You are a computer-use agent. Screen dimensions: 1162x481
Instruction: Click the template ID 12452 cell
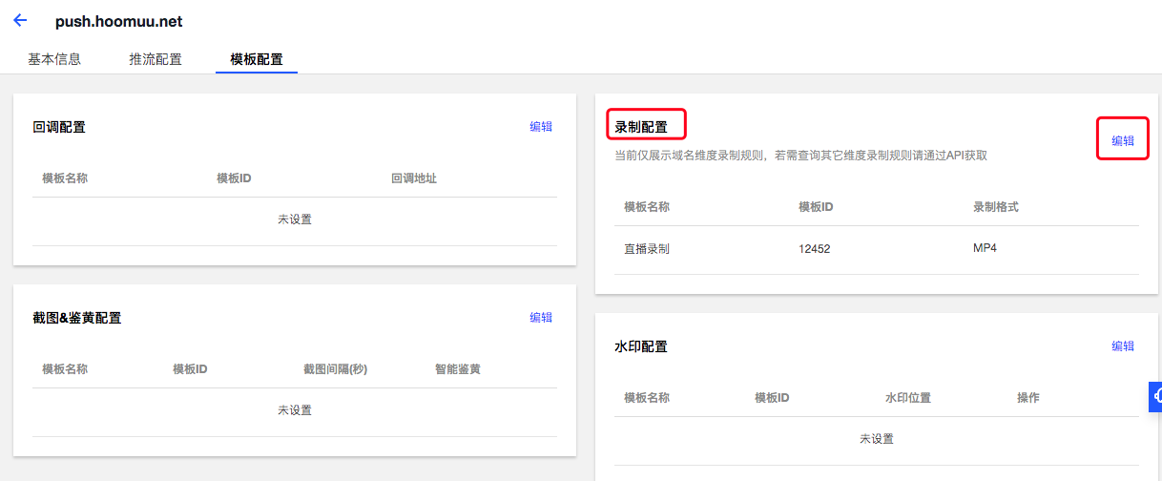(x=815, y=248)
